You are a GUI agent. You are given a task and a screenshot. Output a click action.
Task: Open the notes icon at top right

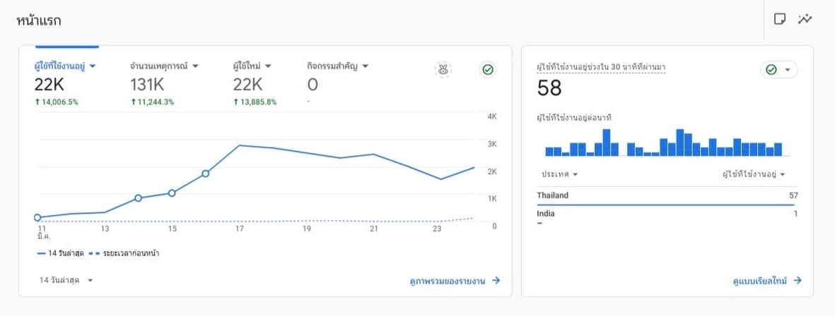780,19
